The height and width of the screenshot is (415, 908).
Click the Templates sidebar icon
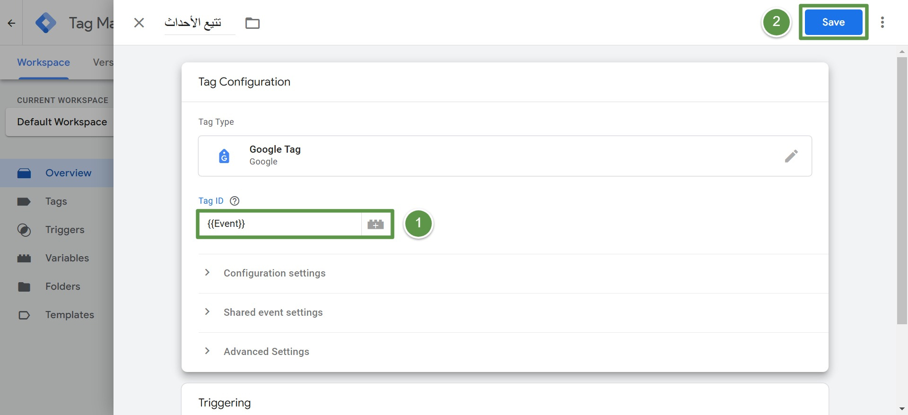[24, 315]
